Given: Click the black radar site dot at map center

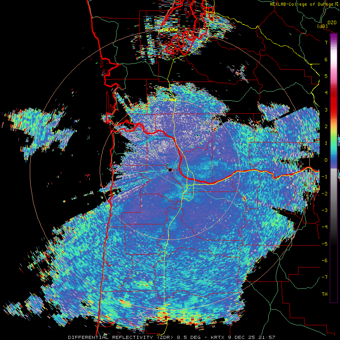Looking at the screenshot, I should [x=170, y=170].
